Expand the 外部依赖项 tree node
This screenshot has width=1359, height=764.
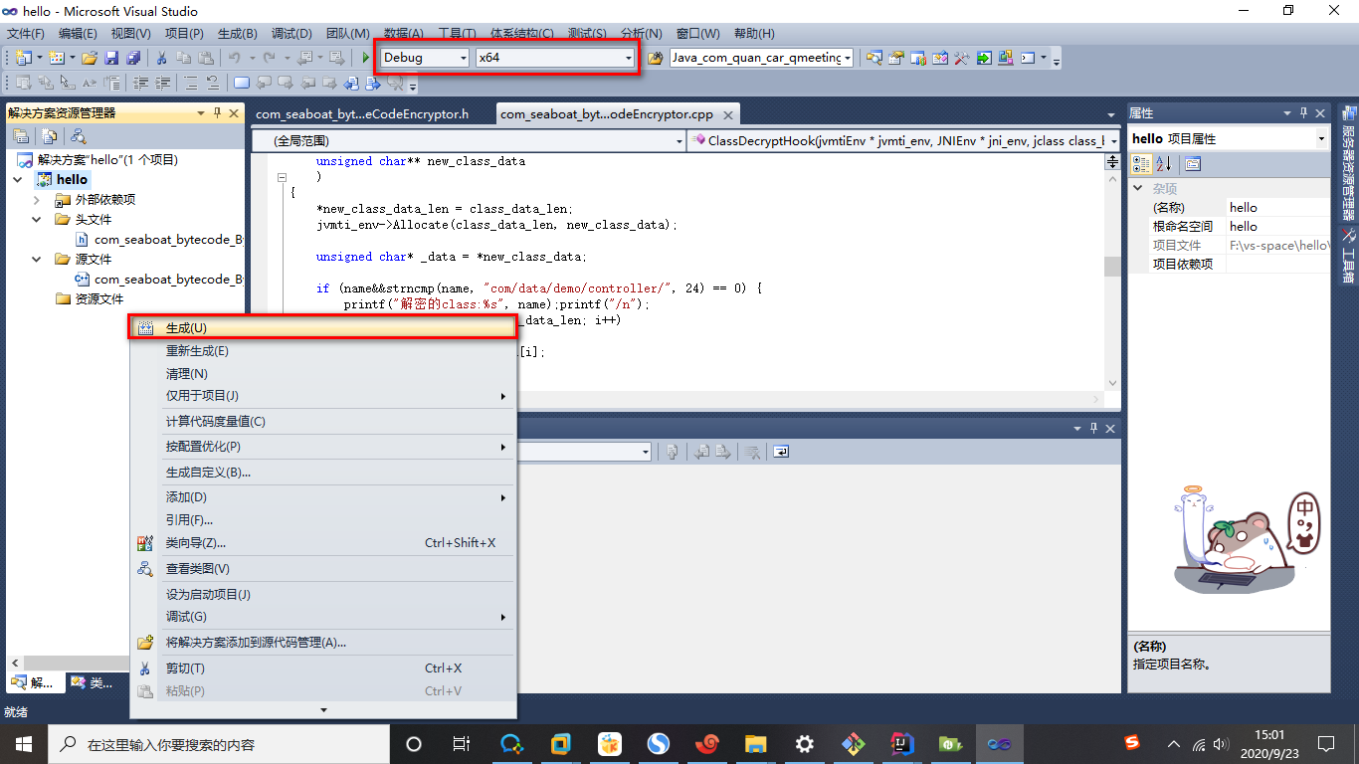(x=36, y=199)
